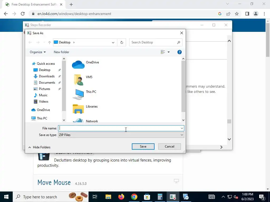Click the search magnifier in the Search Desktop box
The height and width of the screenshot is (202, 270).
pyautogui.click(x=179, y=42)
